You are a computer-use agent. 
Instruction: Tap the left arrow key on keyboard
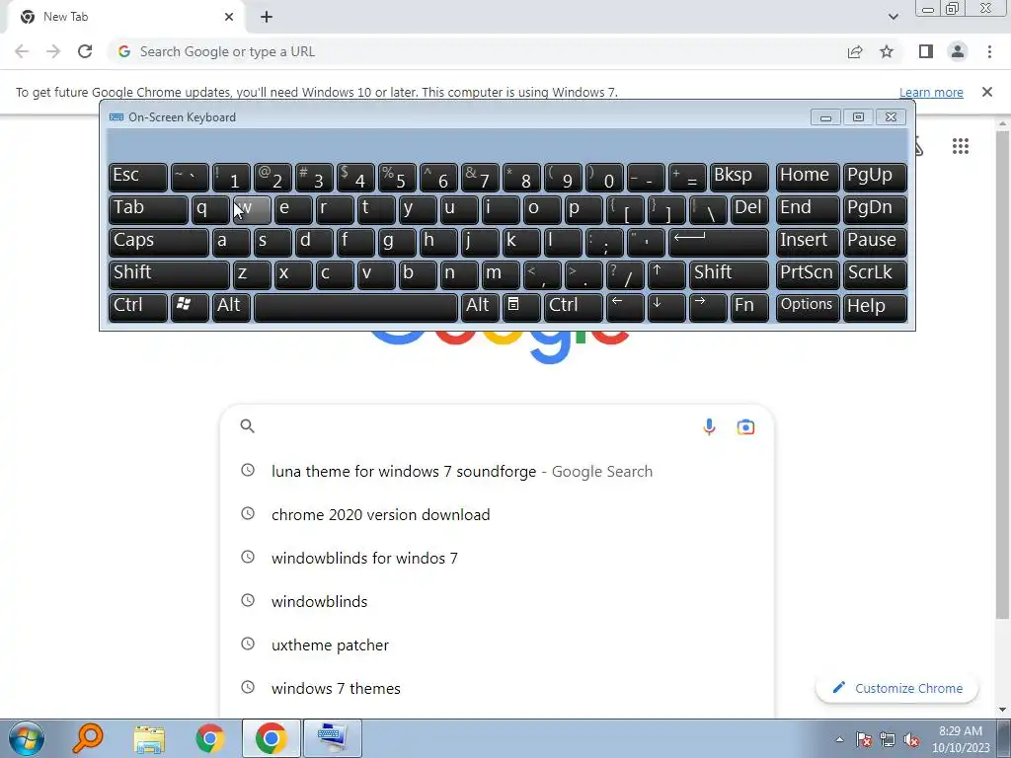point(625,307)
